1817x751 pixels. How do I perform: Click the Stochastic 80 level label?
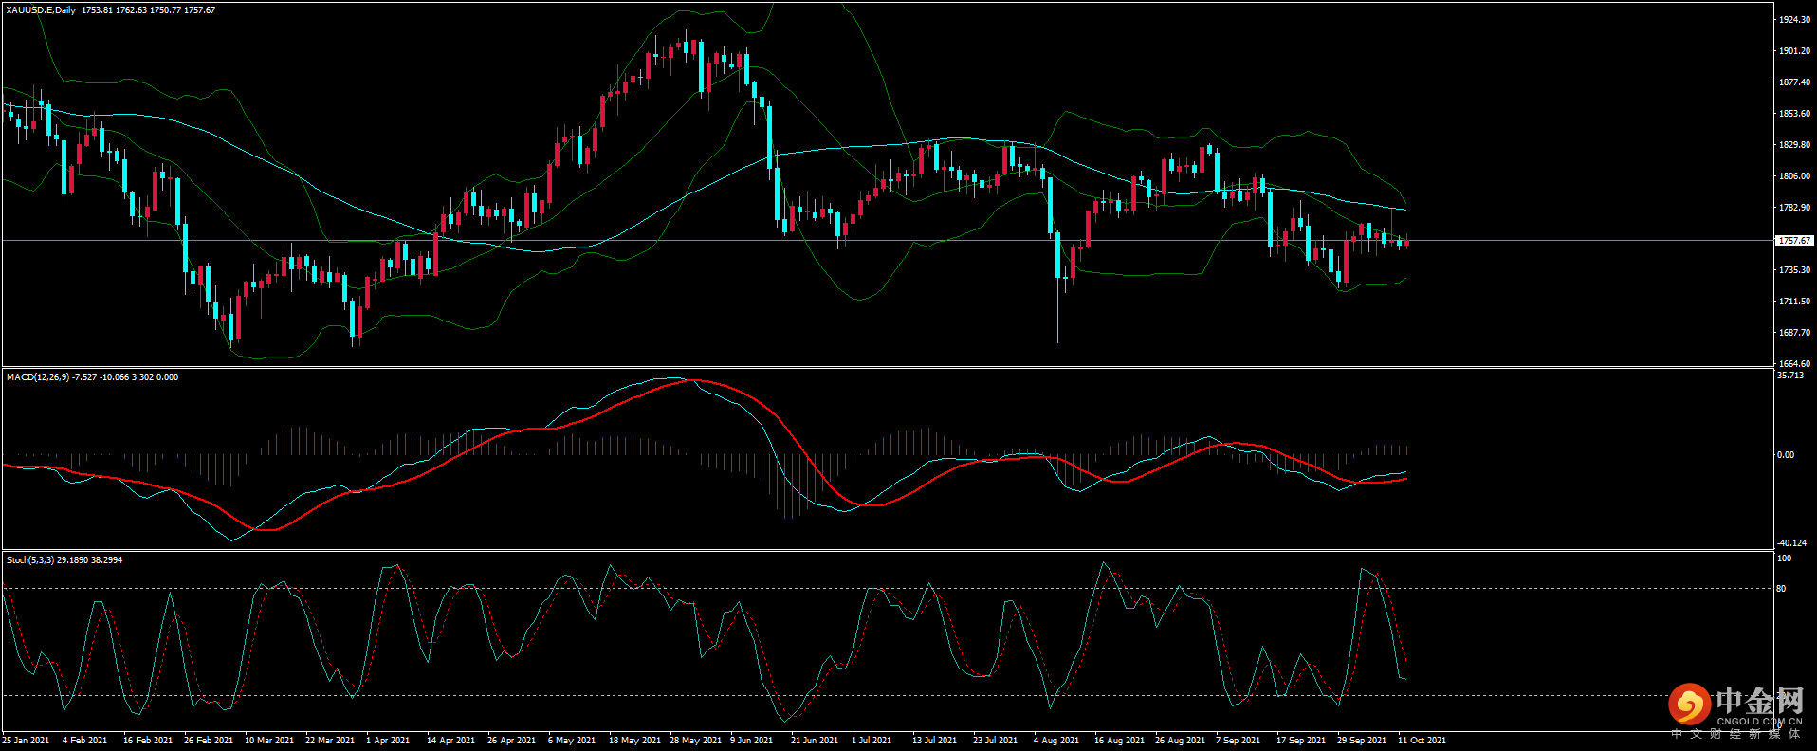(x=1781, y=589)
